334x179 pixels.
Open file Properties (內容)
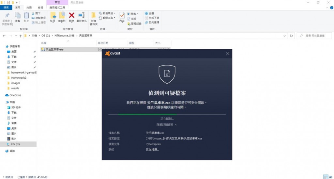(x=122, y=17)
